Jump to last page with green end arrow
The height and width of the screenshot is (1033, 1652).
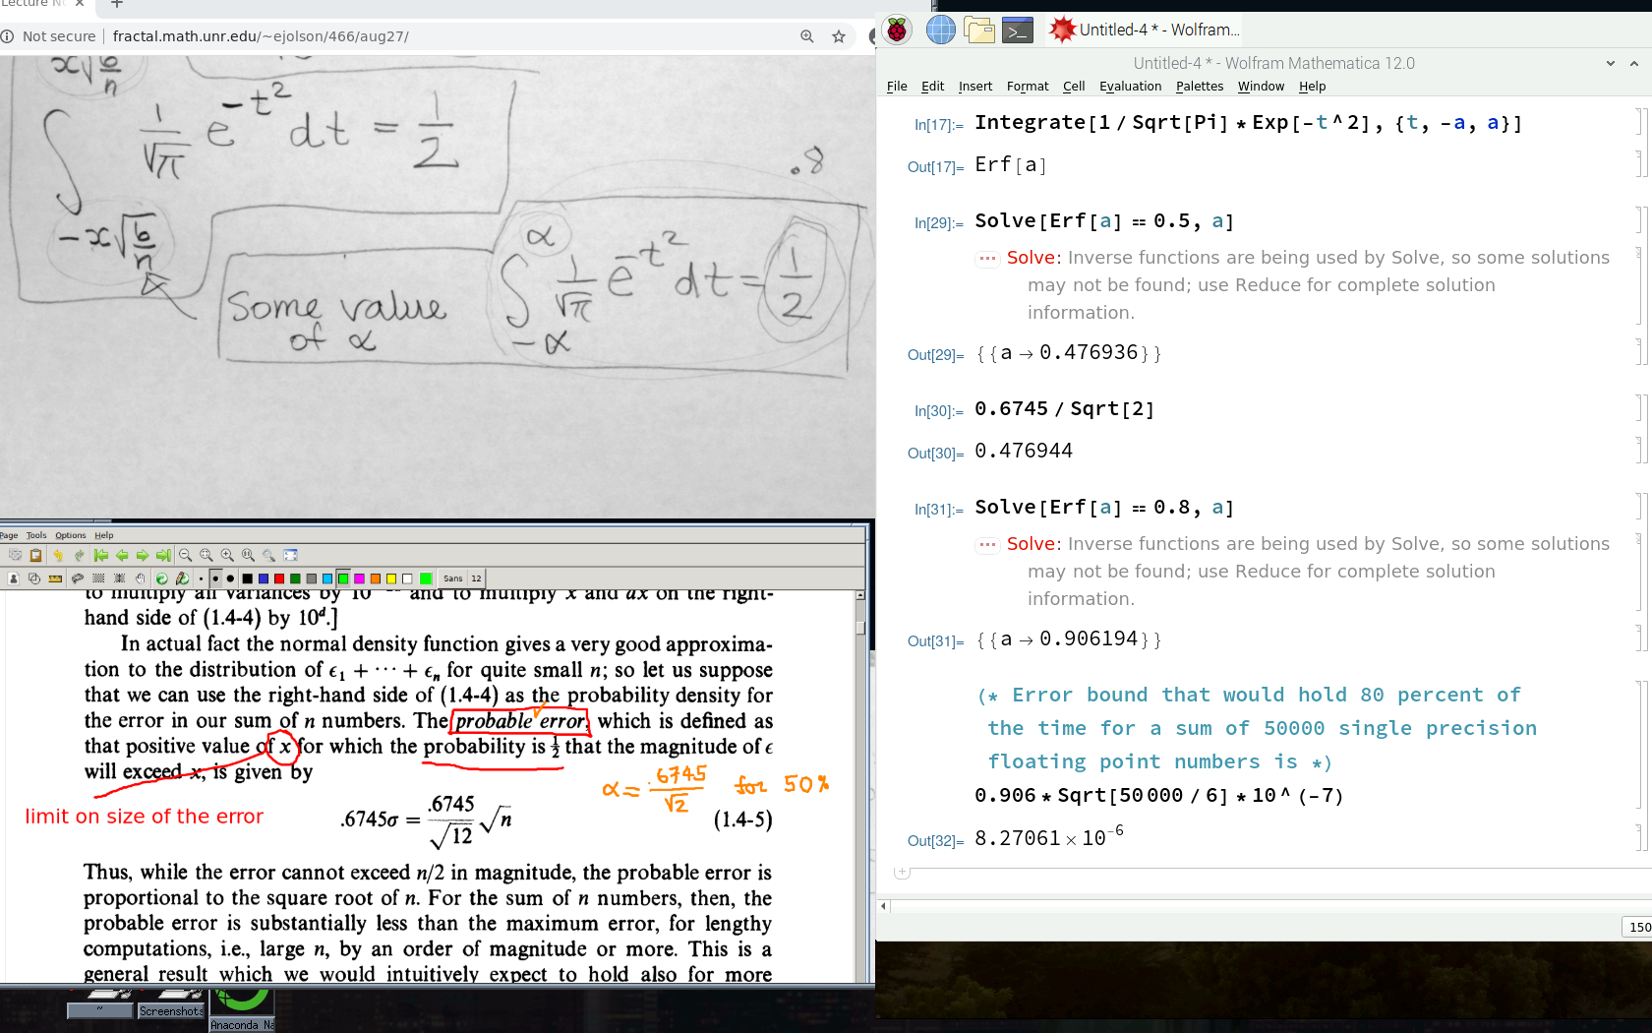point(163,556)
